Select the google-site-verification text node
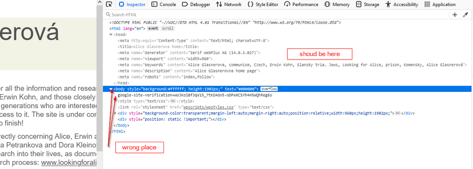 (x=195, y=95)
